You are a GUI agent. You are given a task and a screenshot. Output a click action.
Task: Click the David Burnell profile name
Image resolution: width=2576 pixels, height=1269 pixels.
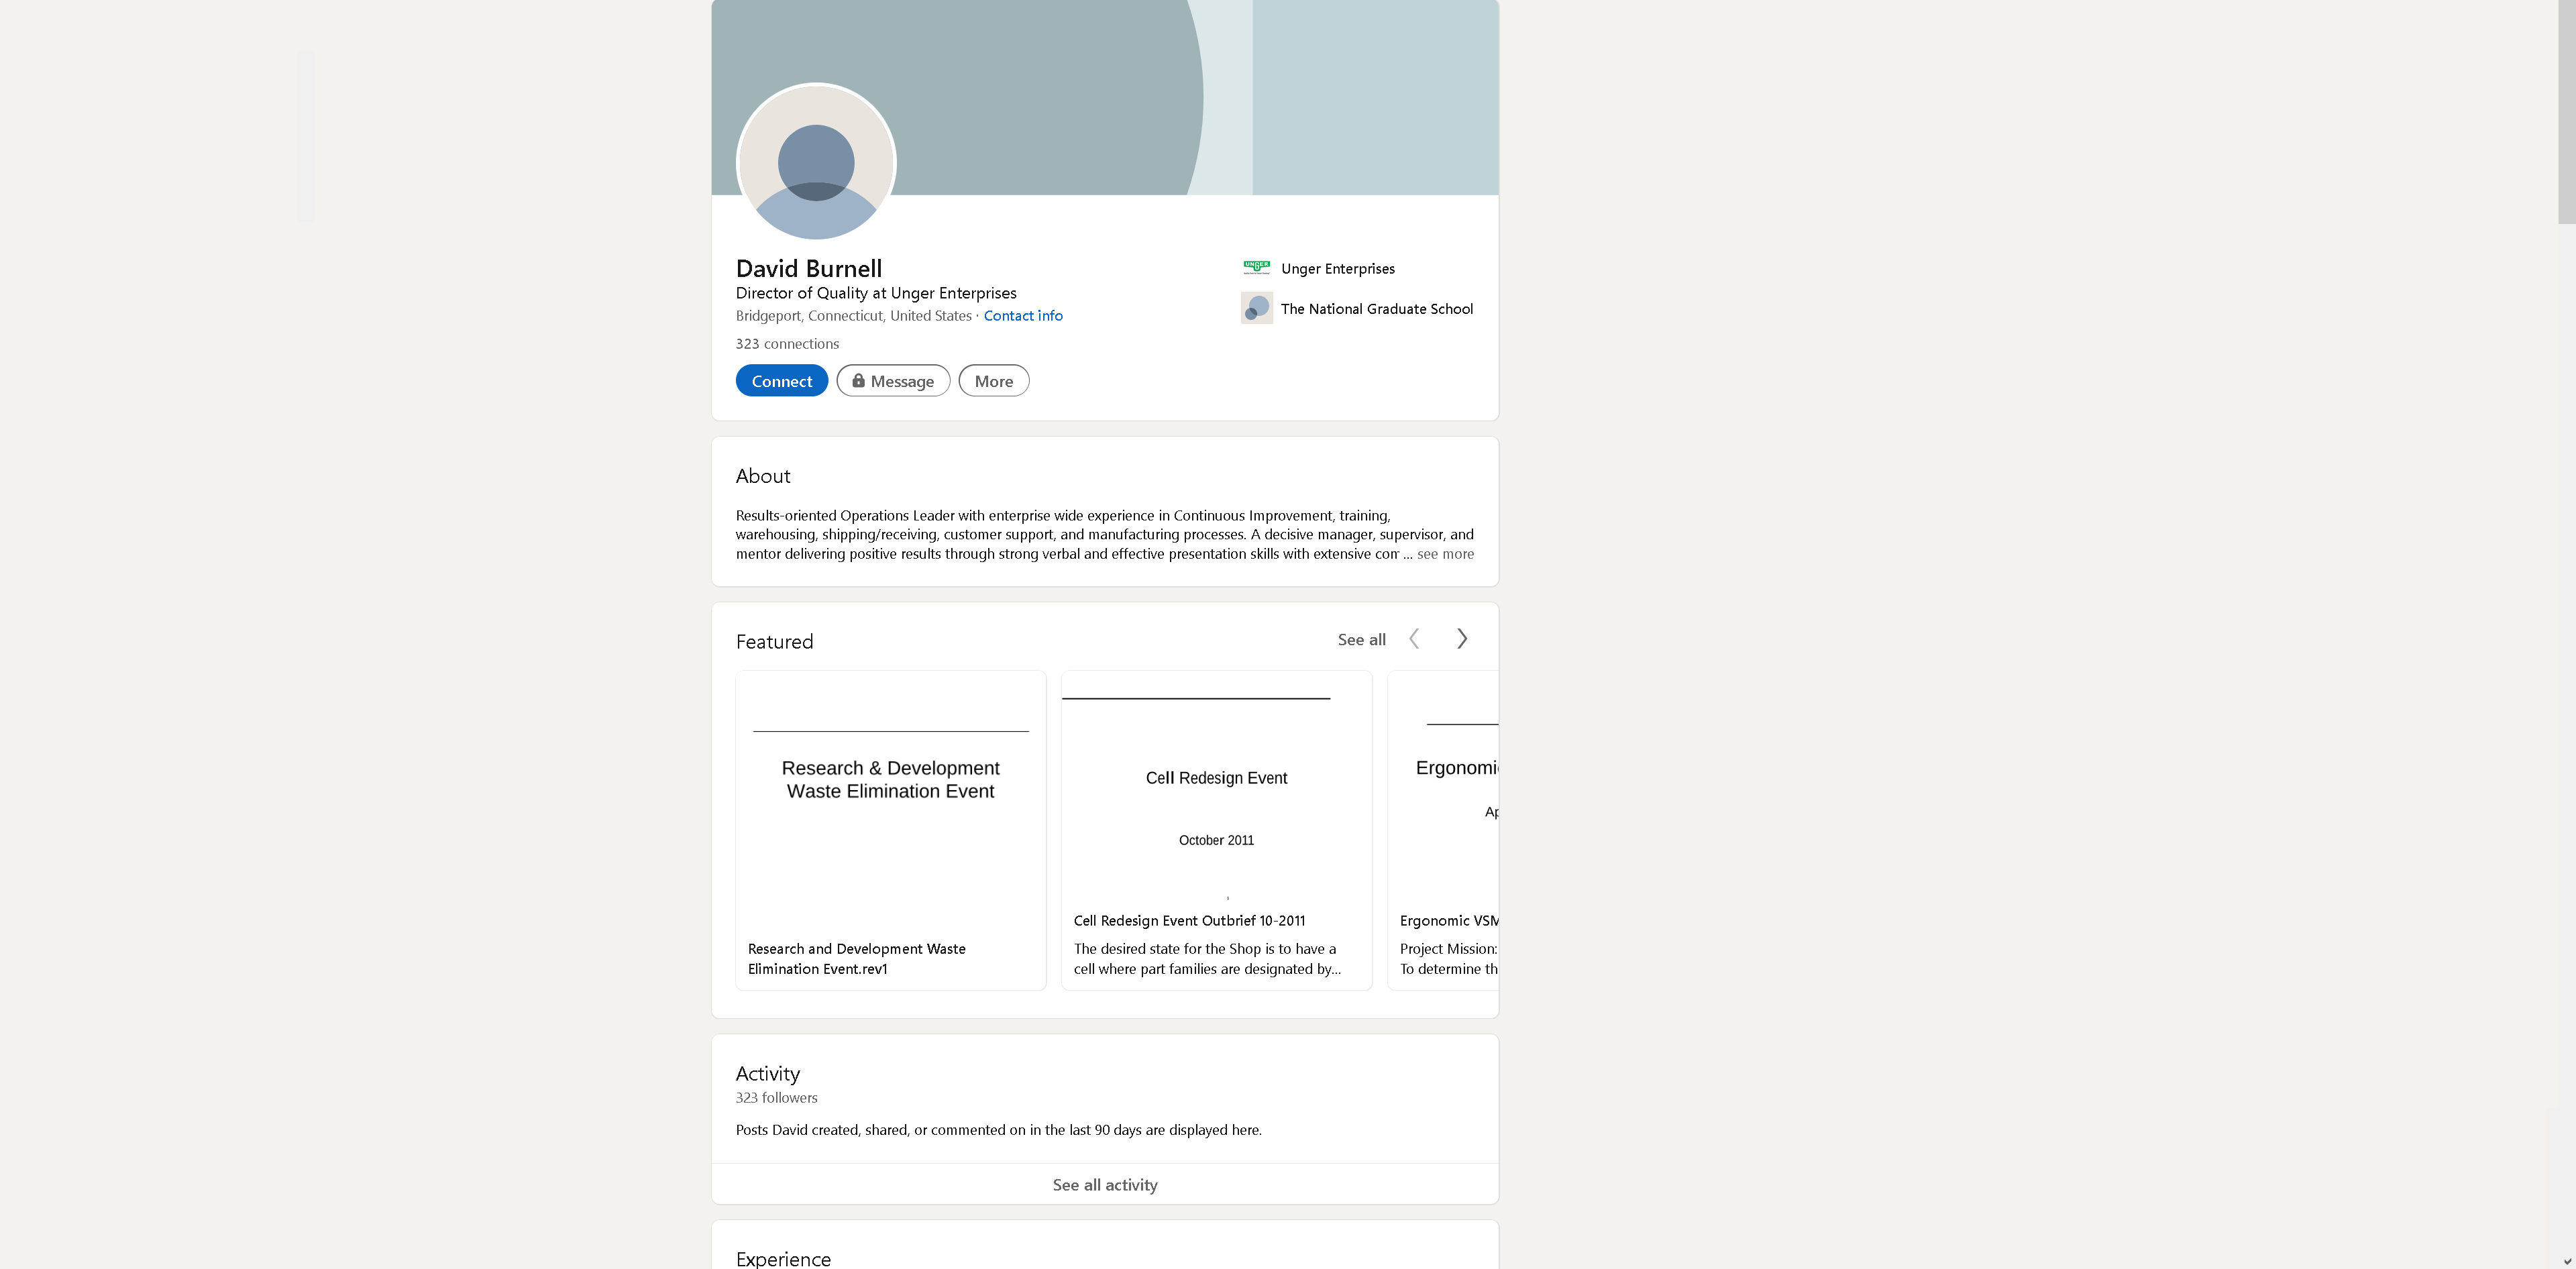(809, 269)
